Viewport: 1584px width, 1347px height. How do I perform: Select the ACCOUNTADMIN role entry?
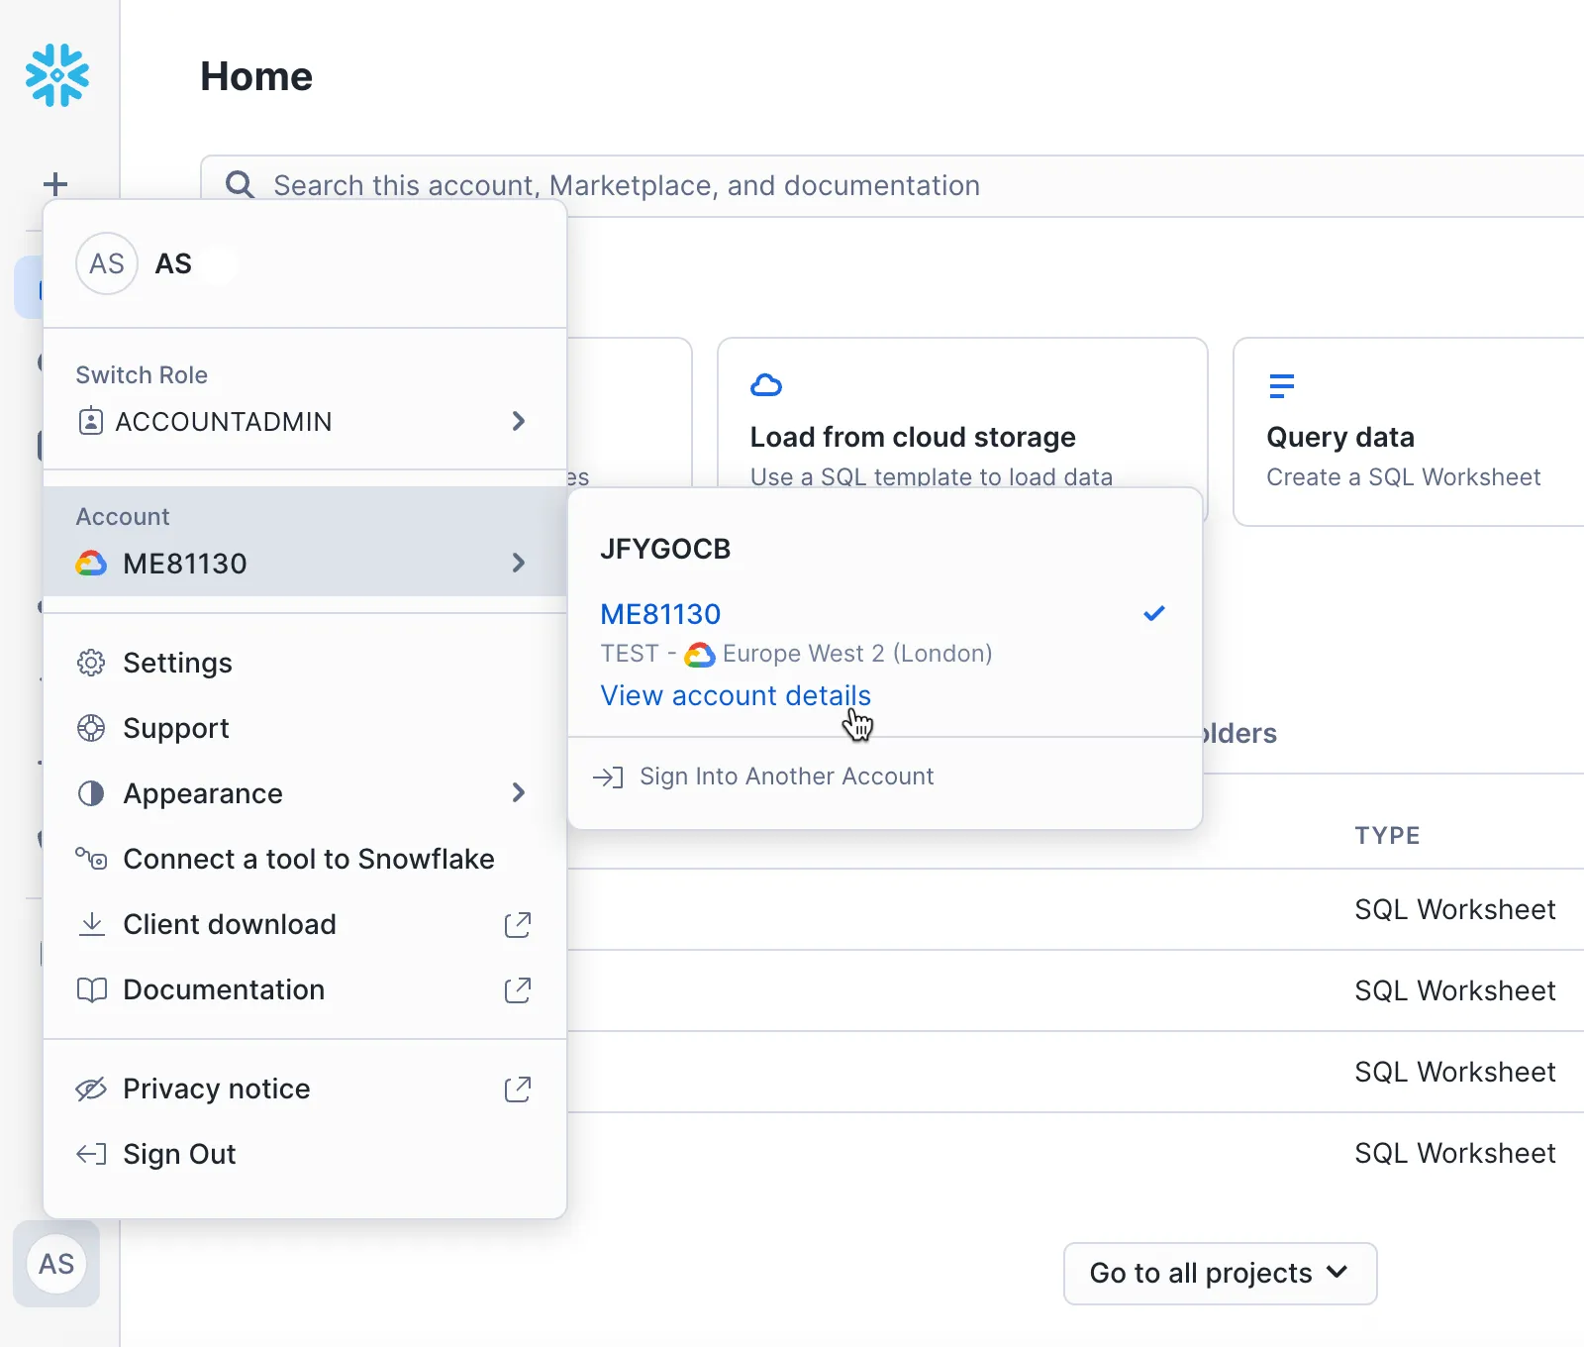[305, 421]
